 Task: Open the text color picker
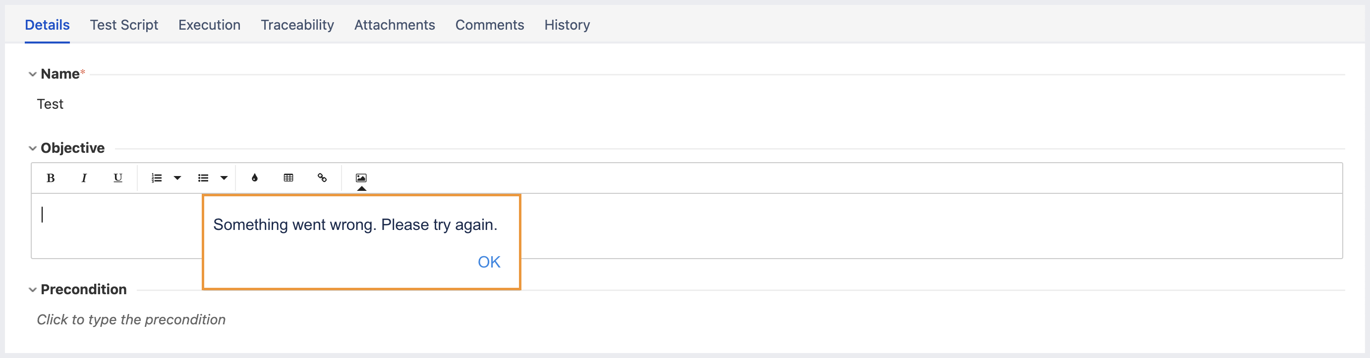tap(255, 178)
